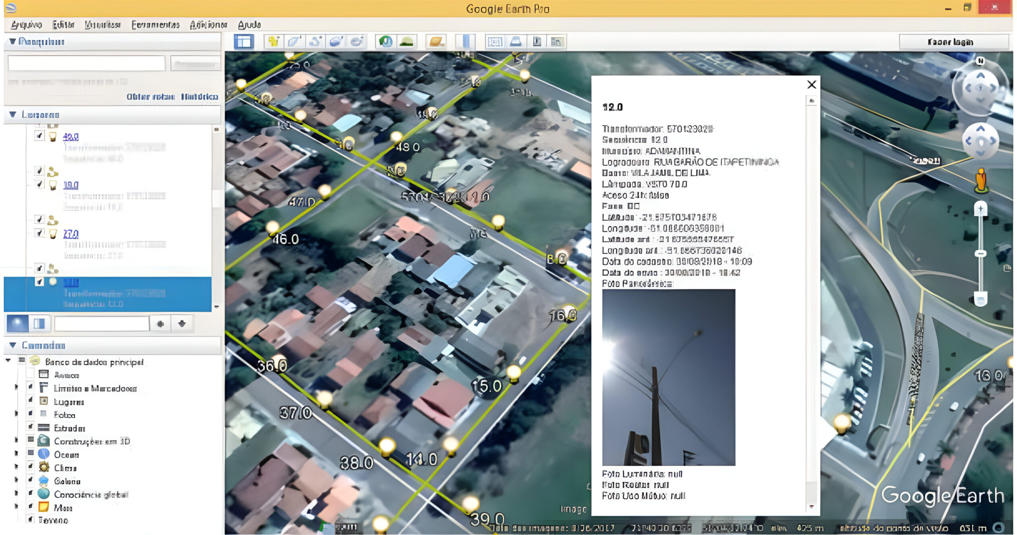Select the Add Polygon tool

click(x=294, y=42)
